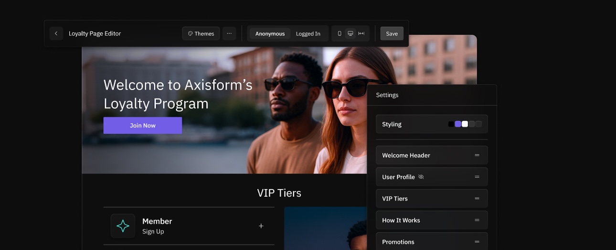This screenshot has height=250, width=616.
Task: Click the drag handle for VIP Tiers
Action: (x=477, y=199)
